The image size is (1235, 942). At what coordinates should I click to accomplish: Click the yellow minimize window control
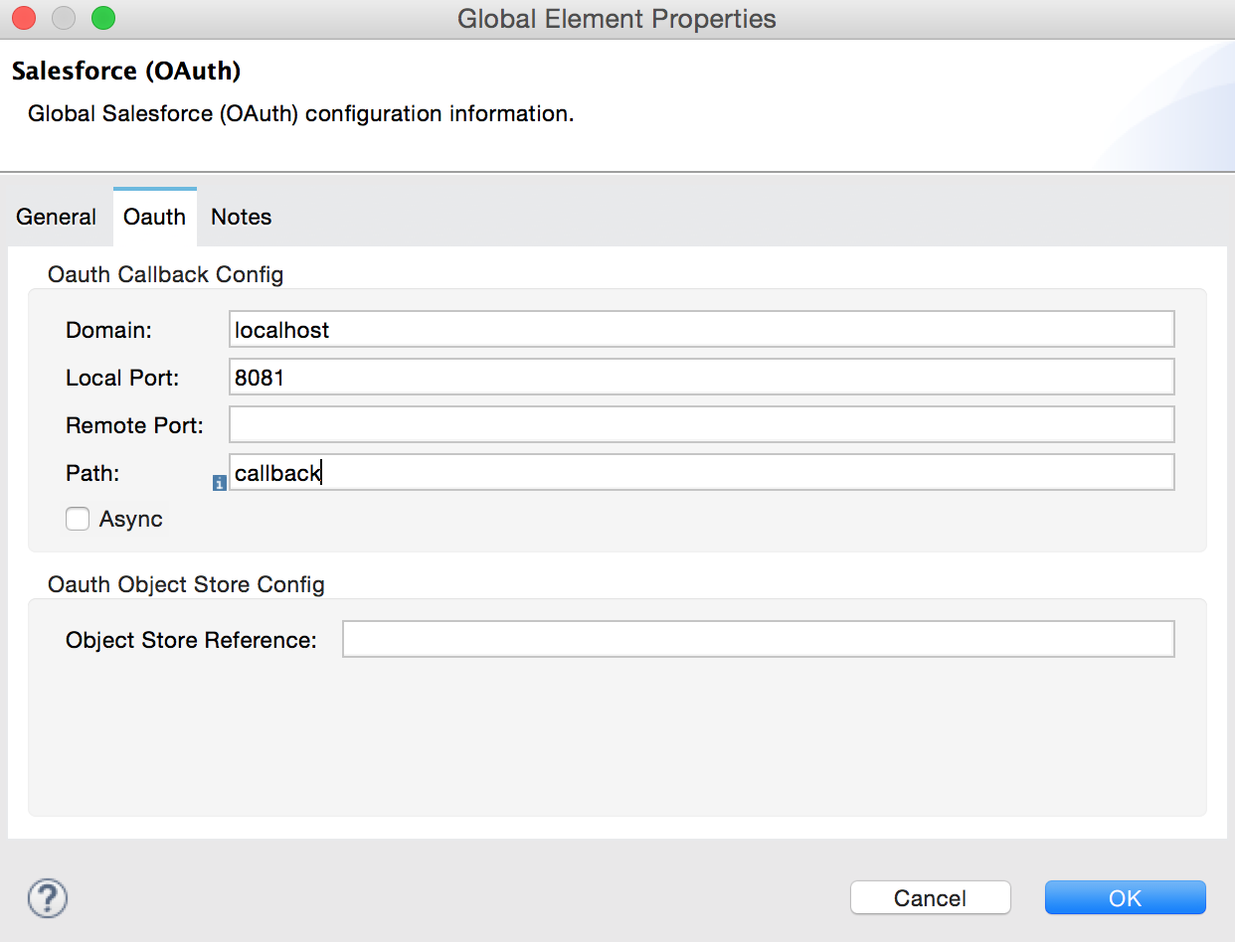[x=63, y=18]
